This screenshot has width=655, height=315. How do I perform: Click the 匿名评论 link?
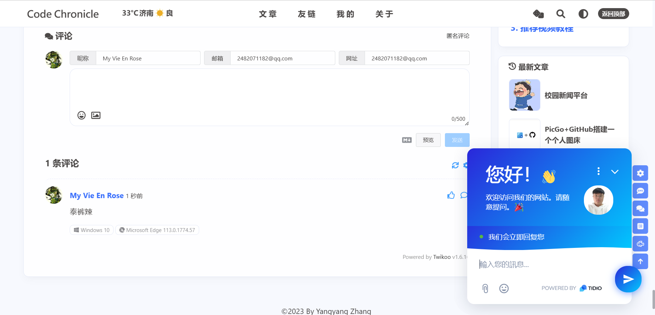pyautogui.click(x=458, y=36)
